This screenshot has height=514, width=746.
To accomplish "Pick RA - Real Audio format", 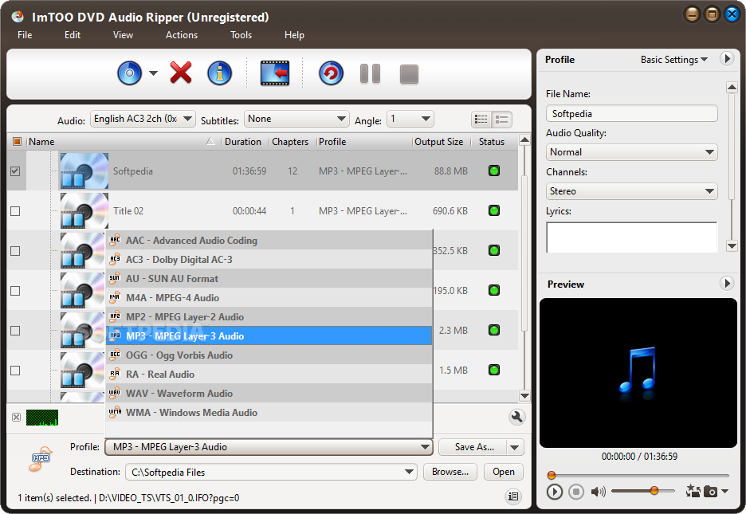I will click(x=269, y=375).
